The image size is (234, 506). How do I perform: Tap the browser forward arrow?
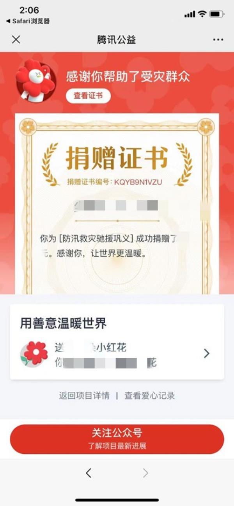pyautogui.click(x=145, y=473)
